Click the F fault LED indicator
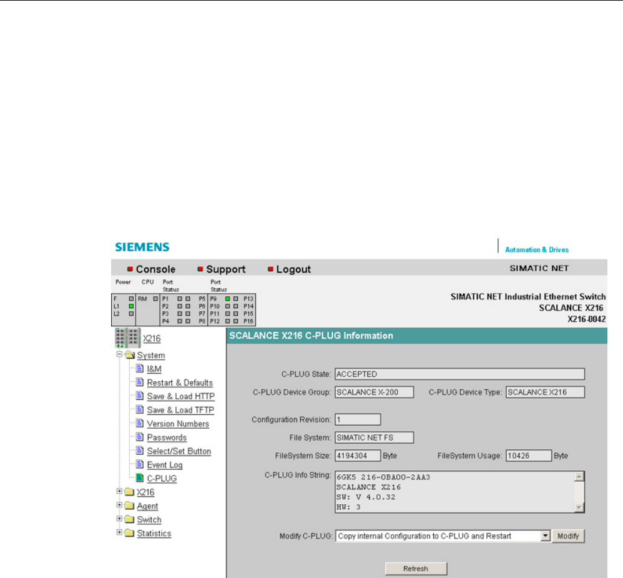623x578 pixels. coord(131,299)
